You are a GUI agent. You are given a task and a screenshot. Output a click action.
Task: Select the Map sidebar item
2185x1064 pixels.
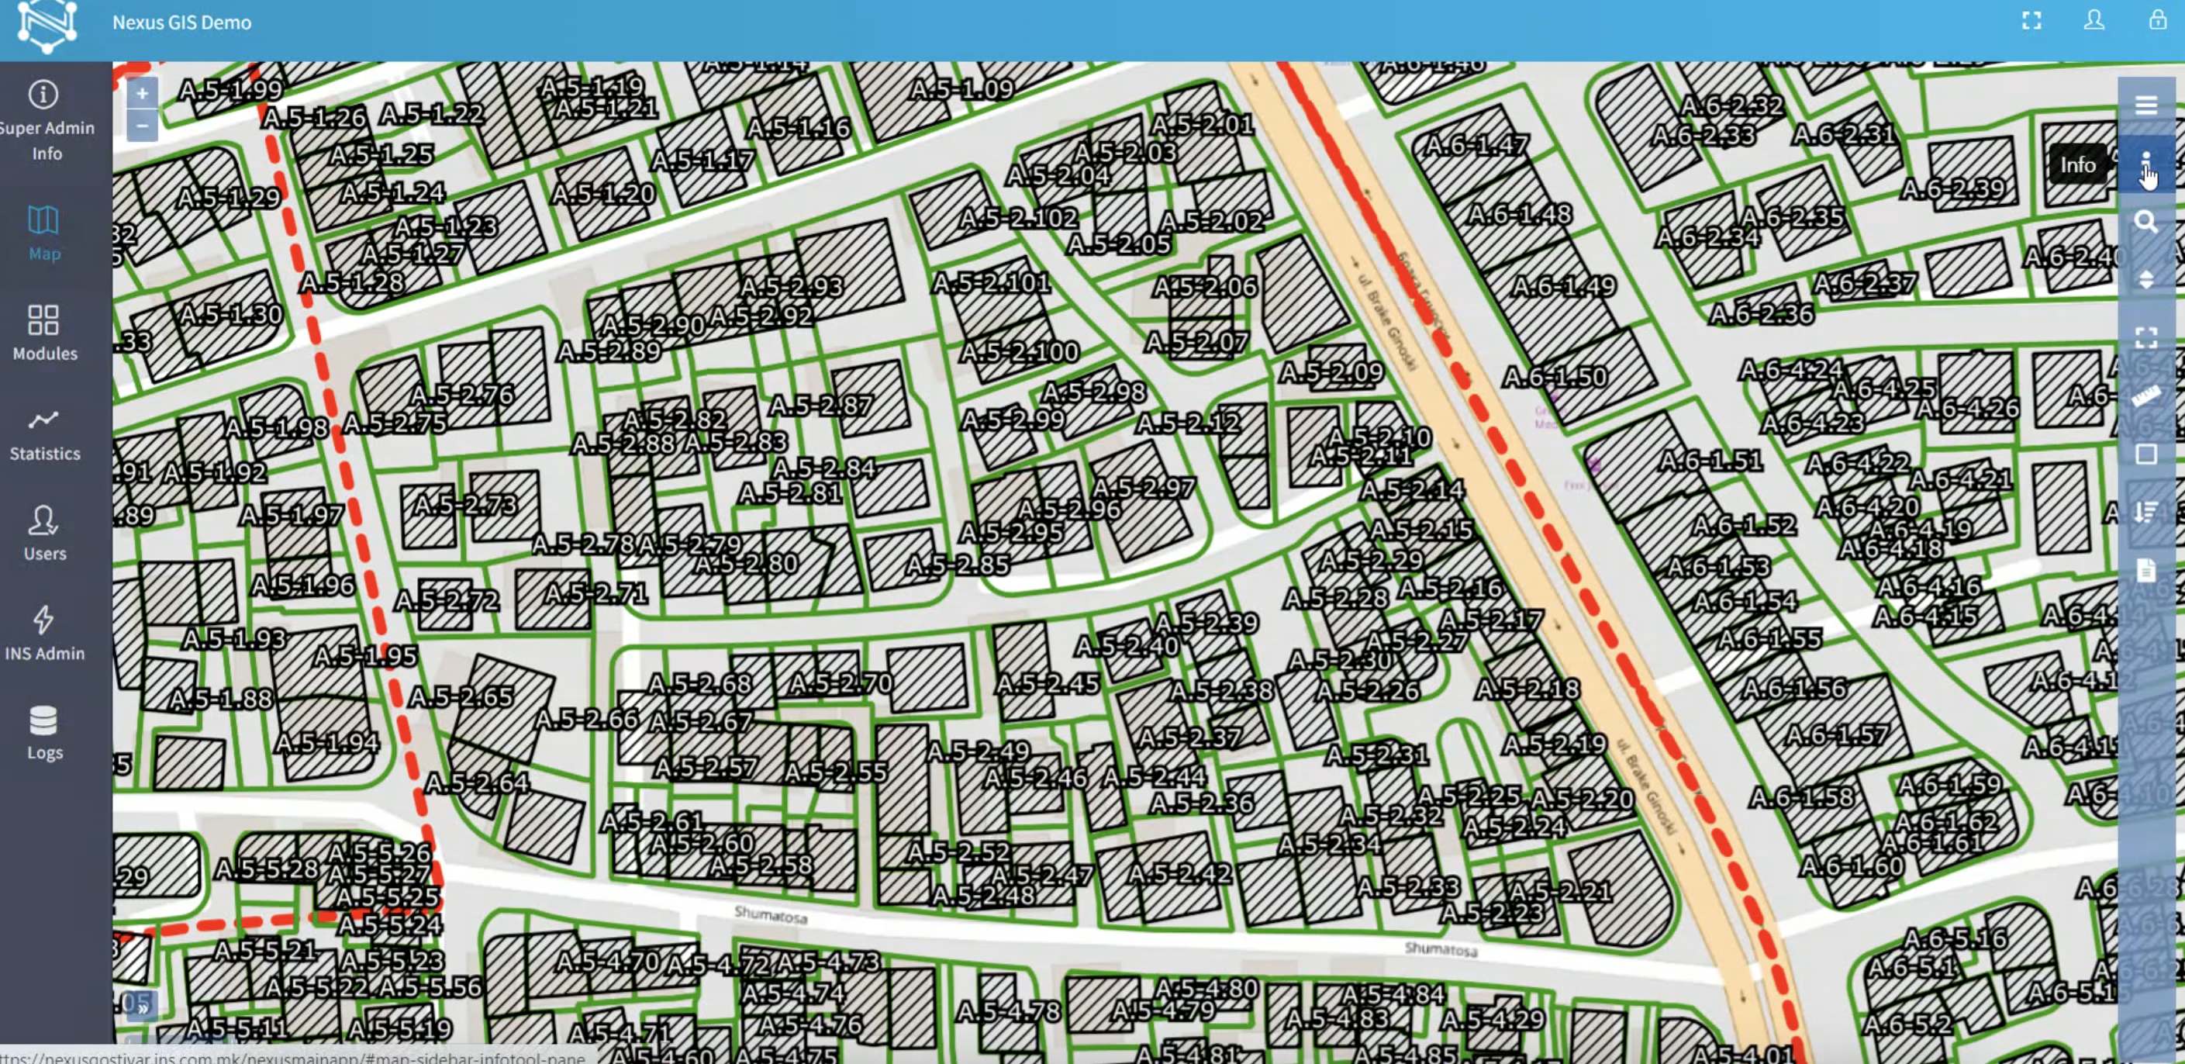(44, 233)
